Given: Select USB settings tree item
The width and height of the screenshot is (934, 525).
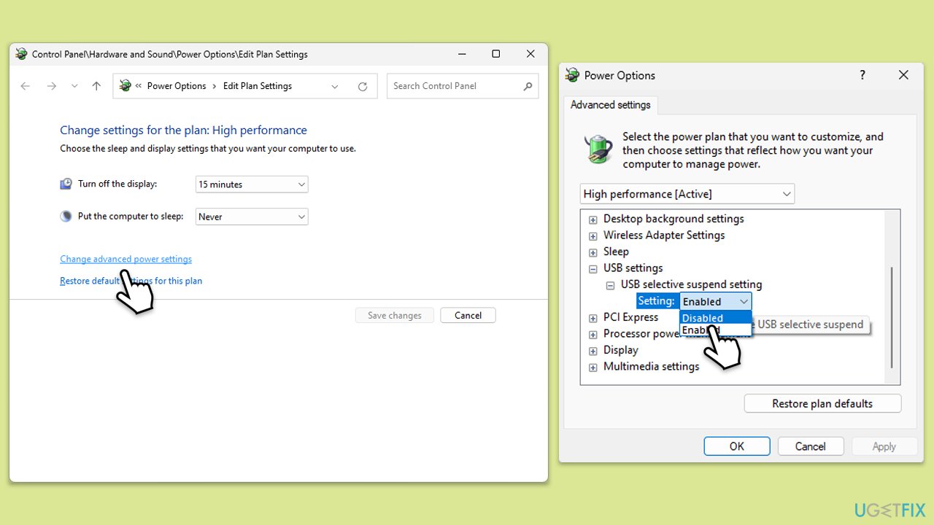Looking at the screenshot, I should [x=633, y=268].
